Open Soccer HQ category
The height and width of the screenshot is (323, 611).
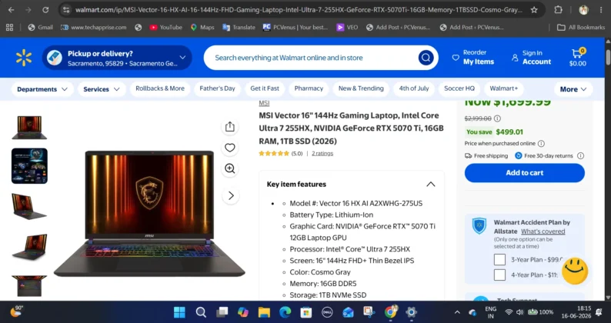[459, 88]
